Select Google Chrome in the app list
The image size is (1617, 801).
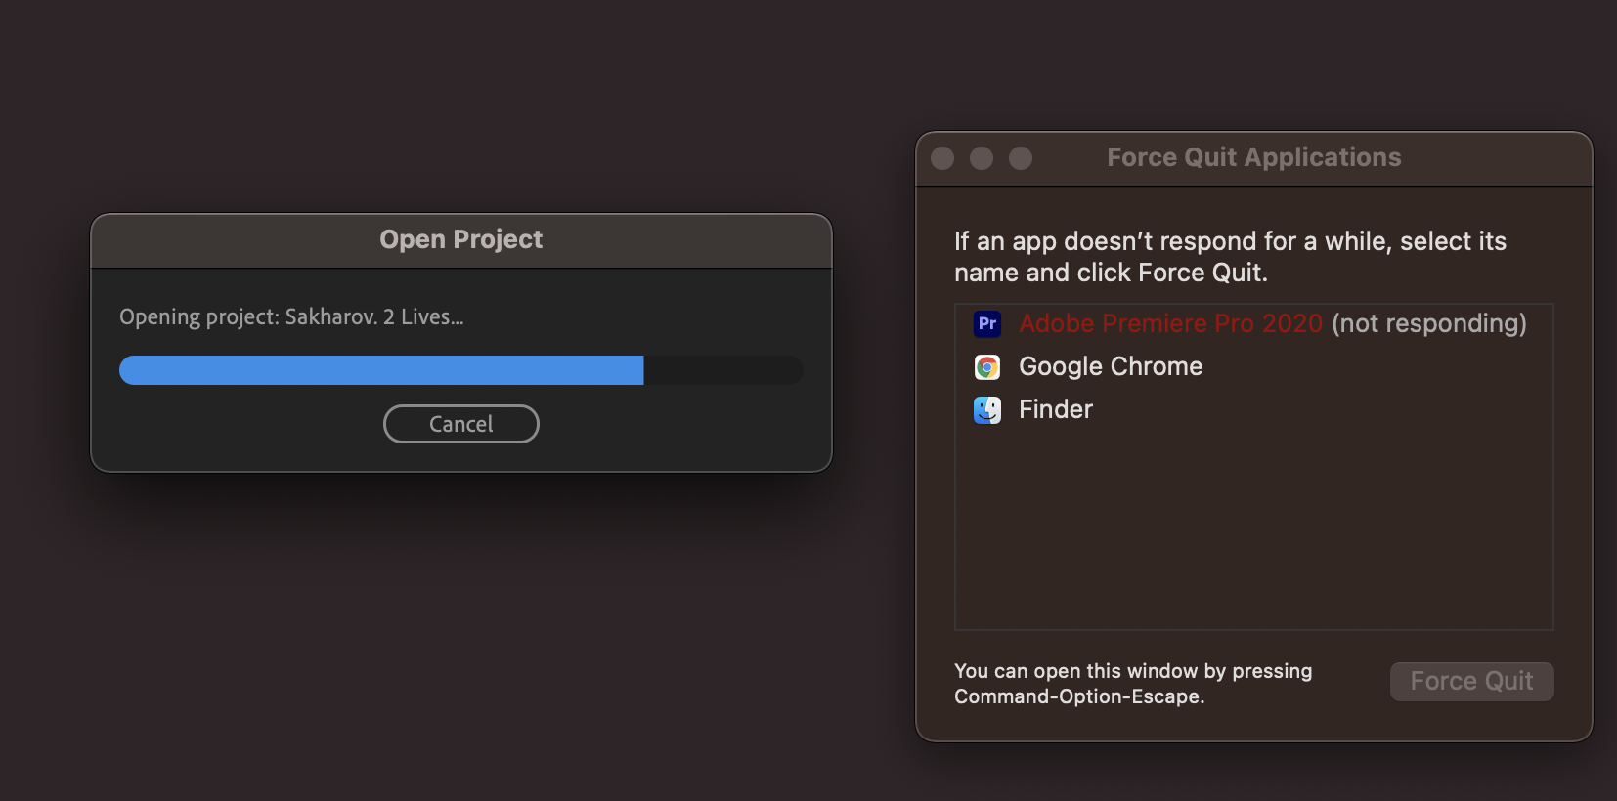coord(1111,367)
